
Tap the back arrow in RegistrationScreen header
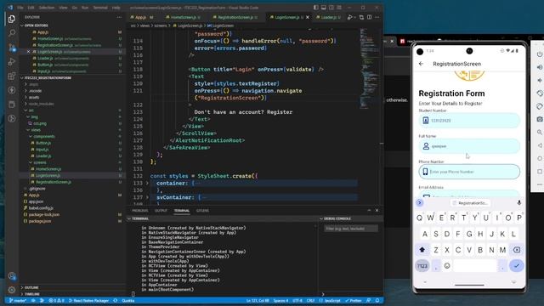pos(421,64)
